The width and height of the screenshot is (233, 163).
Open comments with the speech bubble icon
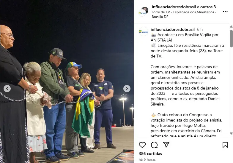(x=154, y=145)
